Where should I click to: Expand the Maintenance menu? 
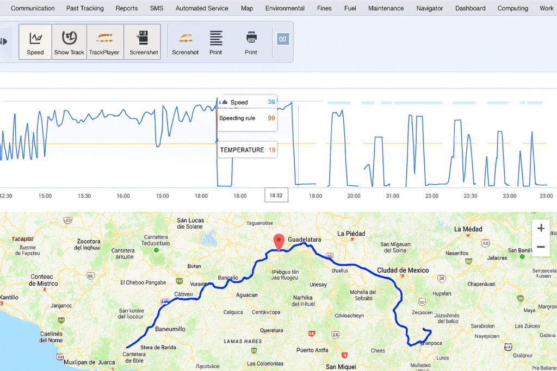pyautogui.click(x=386, y=8)
